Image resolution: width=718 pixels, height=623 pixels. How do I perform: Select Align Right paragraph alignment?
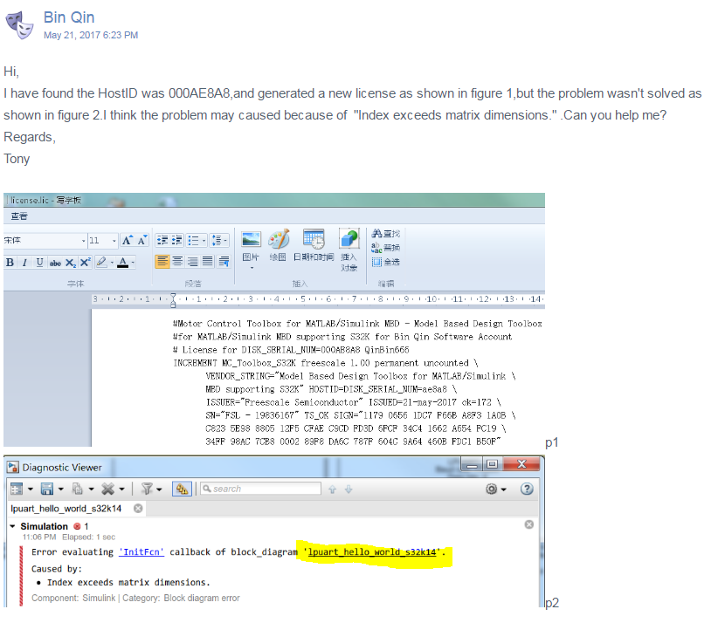point(193,261)
